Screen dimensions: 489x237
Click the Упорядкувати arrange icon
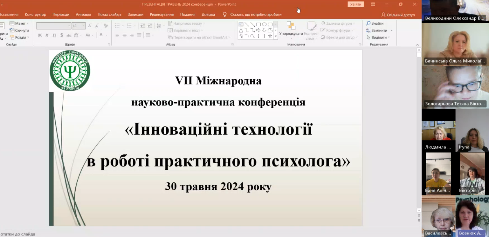(x=291, y=25)
